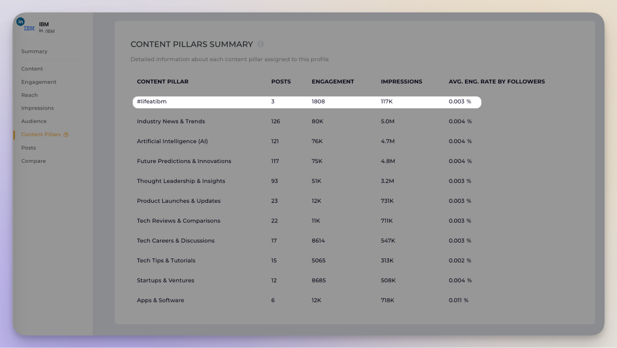Click the 5.0M impressions value
Image resolution: width=617 pixels, height=348 pixels.
[387, 122]
